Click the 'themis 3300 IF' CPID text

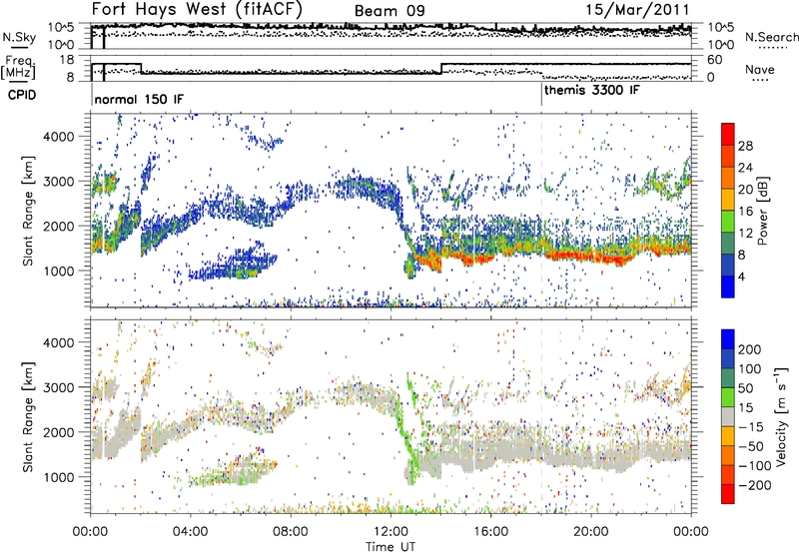point(591,90)
